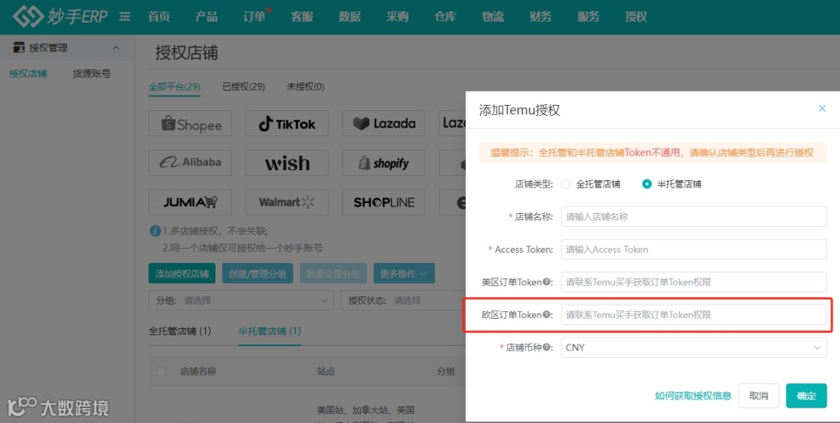The height and width of the screenshot is (423, 840).
Task: Choose the Alibaba platform tile
Action: click(x=191, y=163)
